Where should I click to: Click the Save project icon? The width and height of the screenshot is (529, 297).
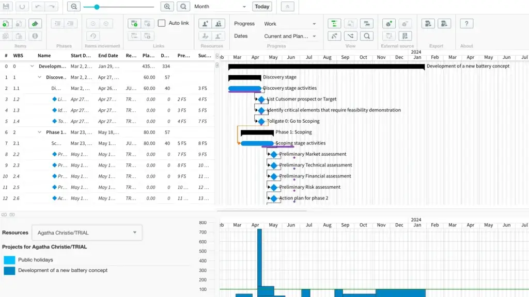point(6,6)
